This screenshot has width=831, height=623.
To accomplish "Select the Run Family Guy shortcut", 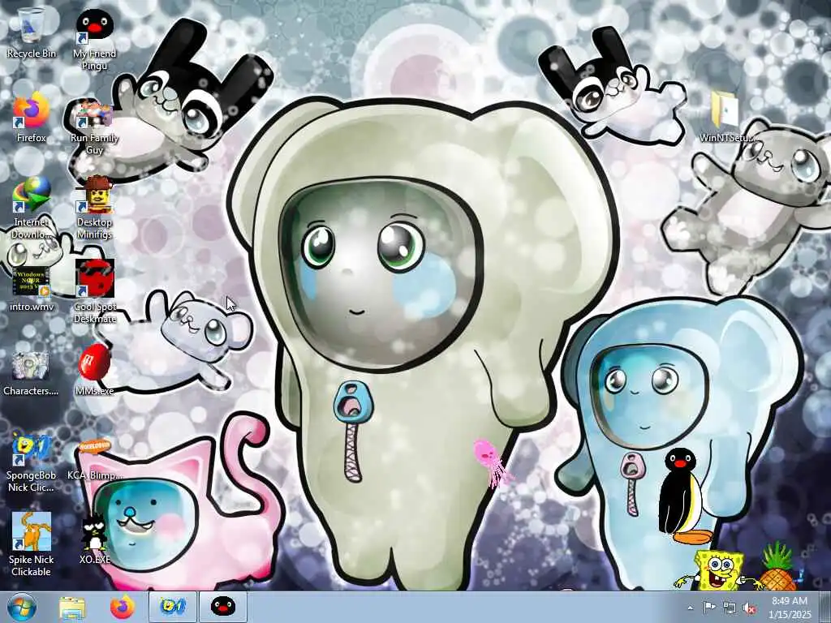I will pos(94,127).
